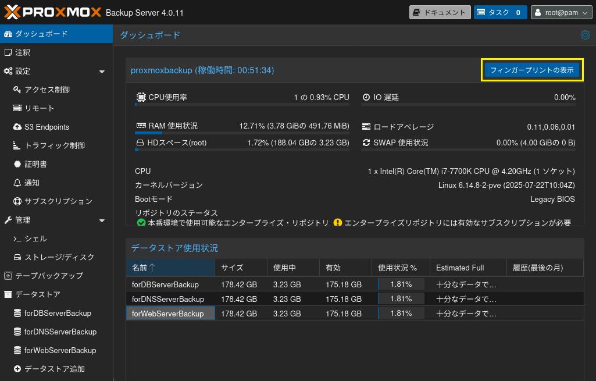
Task: Click the シェル terminal prompt icon
Action: pos(17,239)
